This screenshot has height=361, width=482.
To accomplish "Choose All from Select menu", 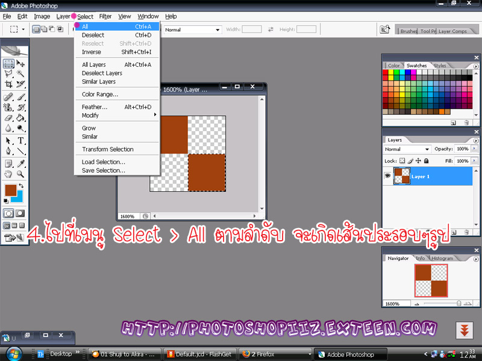I will click(117, 26).
